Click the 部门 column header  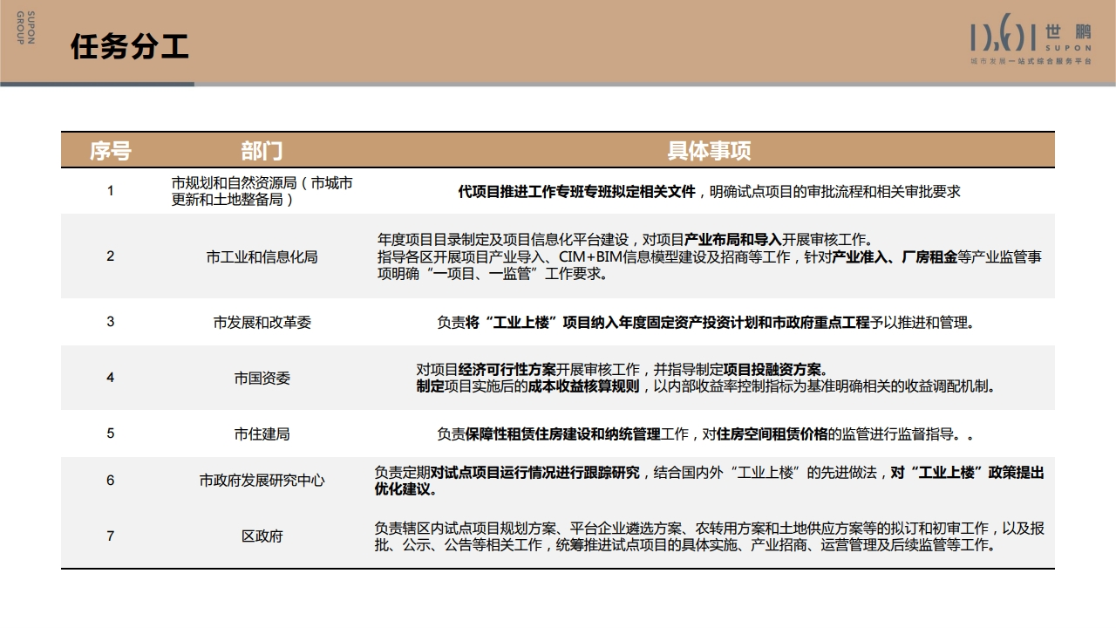click(262, 151)
